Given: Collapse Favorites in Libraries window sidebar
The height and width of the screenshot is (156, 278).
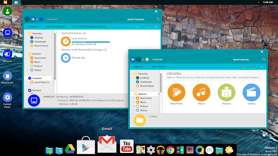Looking at the screenshot, I should pyautogui.click(x=132, y=74).
